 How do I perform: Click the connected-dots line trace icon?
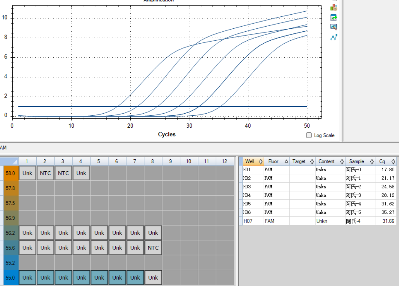334,37
